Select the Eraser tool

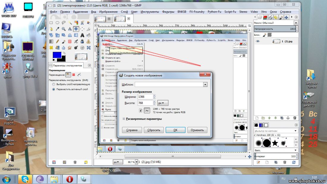coord(70,41)
